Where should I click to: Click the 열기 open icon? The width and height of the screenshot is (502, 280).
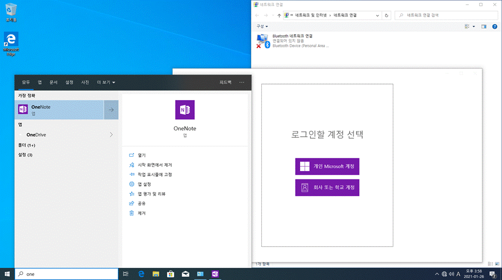(x=131, y=155)
